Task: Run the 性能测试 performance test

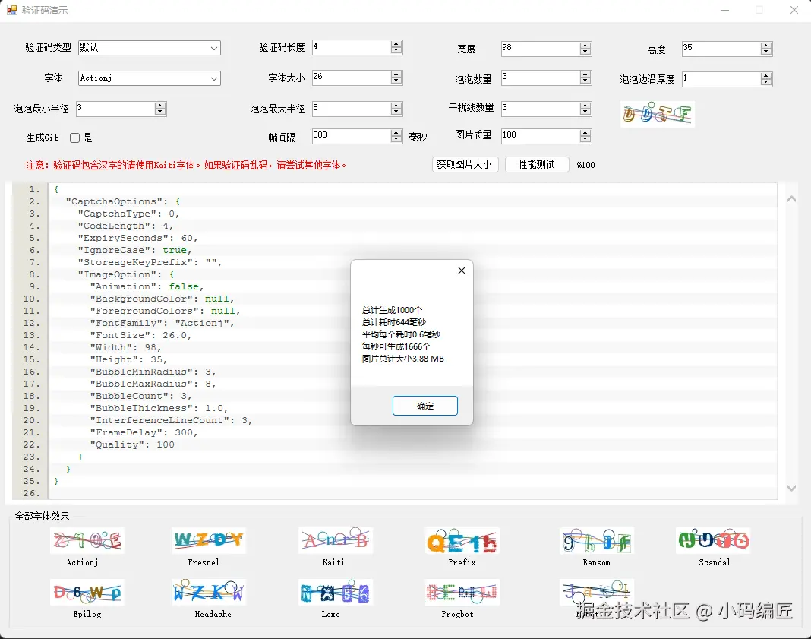Action: pos(537,165)
